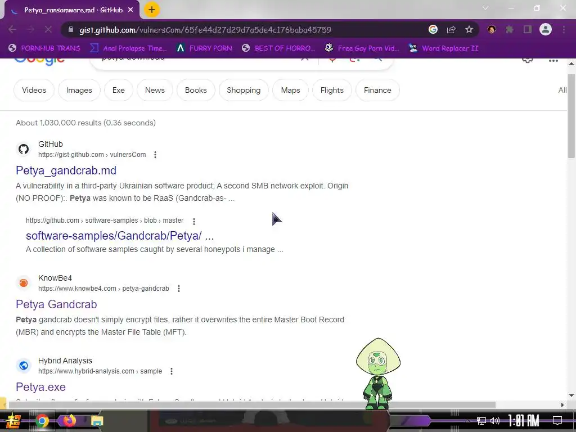
Task: Open the Petya_gandcrab.md result link
Action: click(x=66, y=170)
